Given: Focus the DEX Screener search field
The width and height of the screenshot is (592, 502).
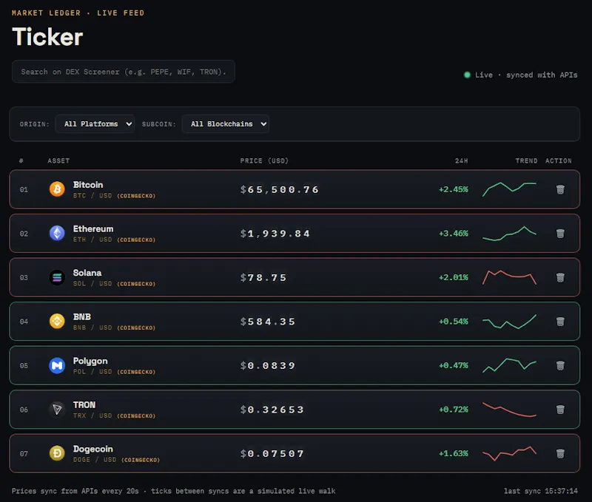Looking at the screenshot, I should pyautogui.click(x=124, y=72).
